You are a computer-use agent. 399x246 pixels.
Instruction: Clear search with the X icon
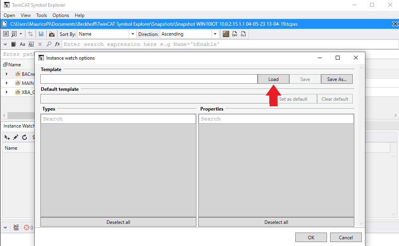pos(40,44)
